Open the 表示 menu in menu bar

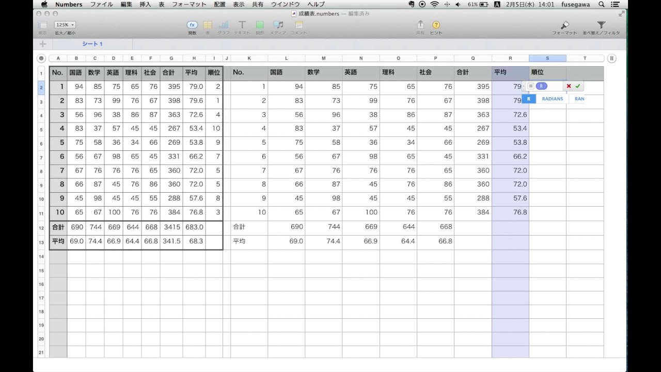point(239,4)
